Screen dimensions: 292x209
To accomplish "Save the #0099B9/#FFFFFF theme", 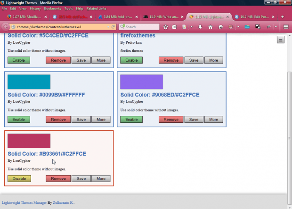I will [x=81, y=120].
